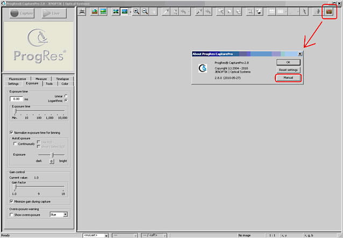Switch to the Fluorescence tab
The image size is (343, 238).
click(17, 79)
